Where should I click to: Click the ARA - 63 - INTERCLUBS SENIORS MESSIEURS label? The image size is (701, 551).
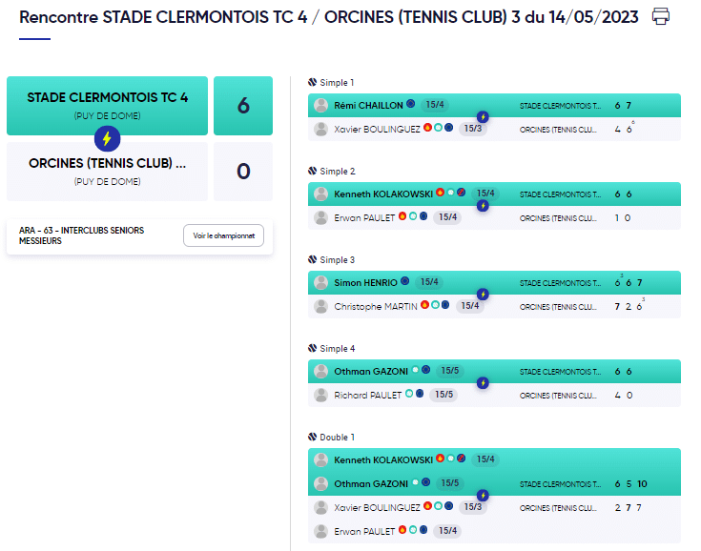(81, 235)
